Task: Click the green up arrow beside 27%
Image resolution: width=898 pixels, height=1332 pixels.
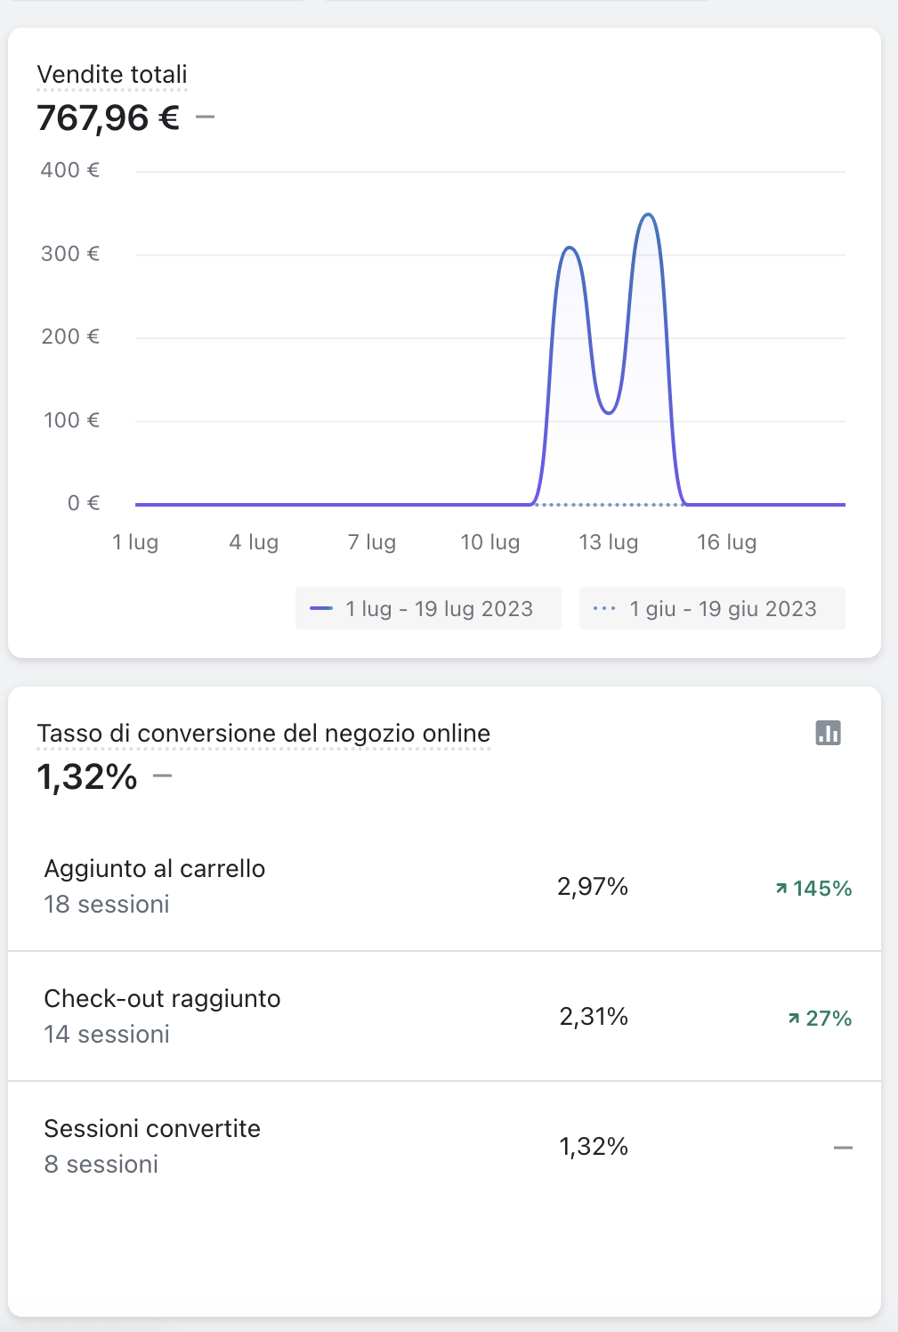Action: pyautogui.click(x=794, y=1019)
